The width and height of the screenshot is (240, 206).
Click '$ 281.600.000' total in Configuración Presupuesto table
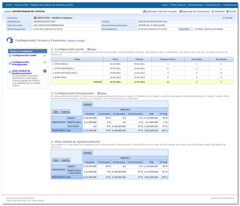(151, 131)
